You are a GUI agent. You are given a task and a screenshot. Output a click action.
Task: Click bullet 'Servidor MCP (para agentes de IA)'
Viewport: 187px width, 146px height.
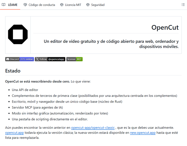[37, 108]
